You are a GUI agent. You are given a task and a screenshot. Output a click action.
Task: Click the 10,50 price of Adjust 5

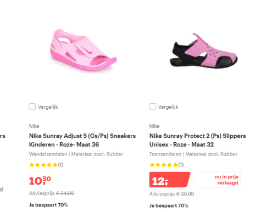pos(40,181)
